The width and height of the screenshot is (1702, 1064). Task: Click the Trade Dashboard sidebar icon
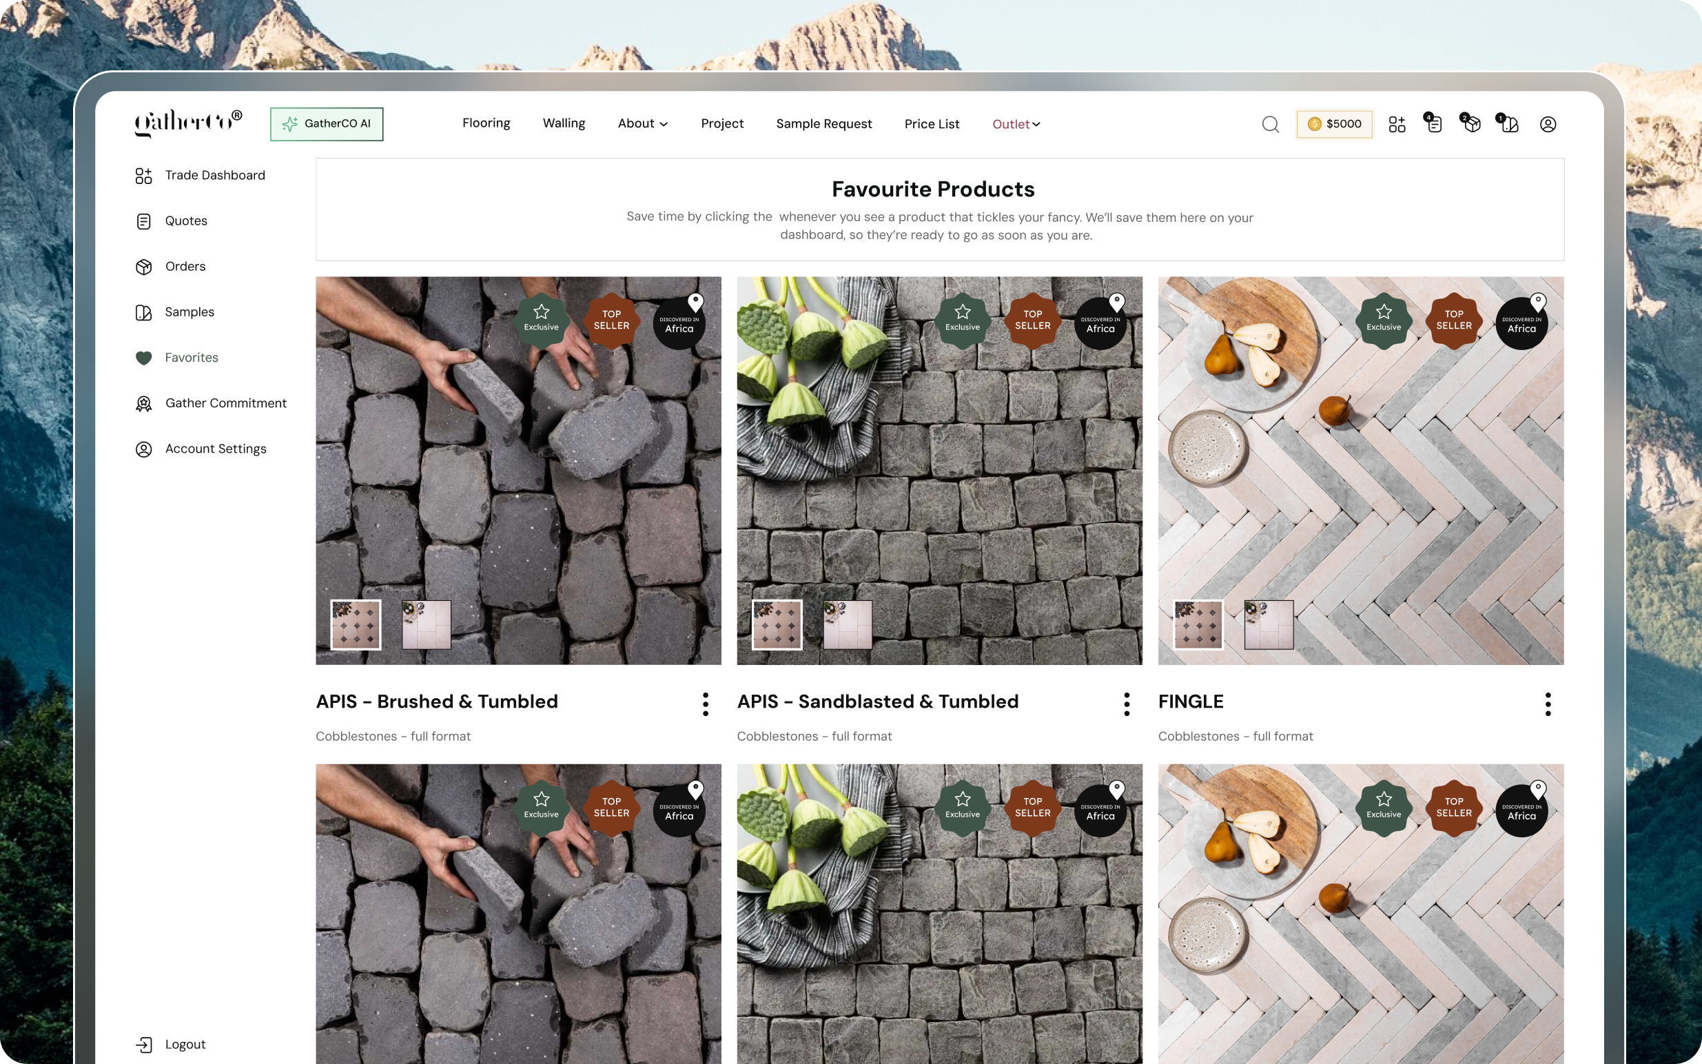pos(143,175)
